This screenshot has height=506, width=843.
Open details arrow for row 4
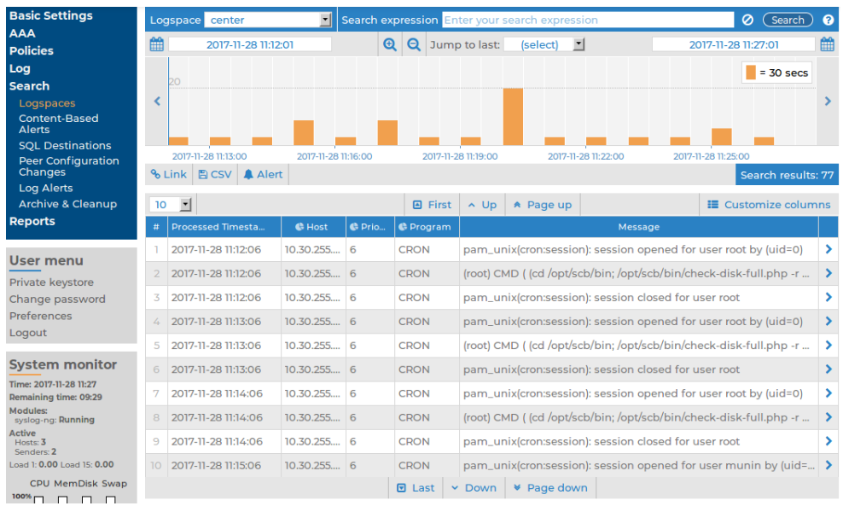click(828, 321)
